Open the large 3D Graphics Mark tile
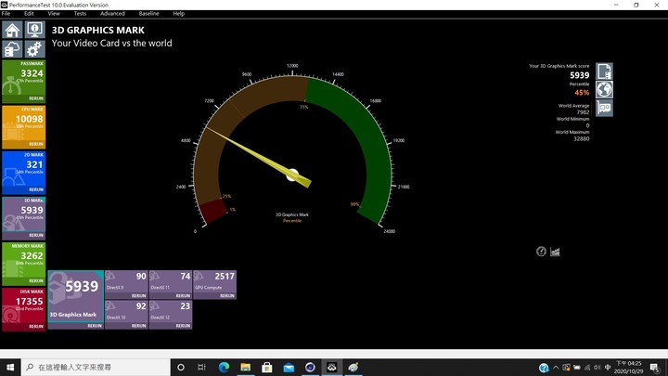668x376 pixels. click(76, 300)
